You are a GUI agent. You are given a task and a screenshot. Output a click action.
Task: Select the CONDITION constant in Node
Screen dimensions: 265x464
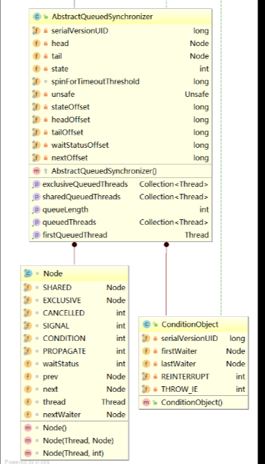coord(74,338)
